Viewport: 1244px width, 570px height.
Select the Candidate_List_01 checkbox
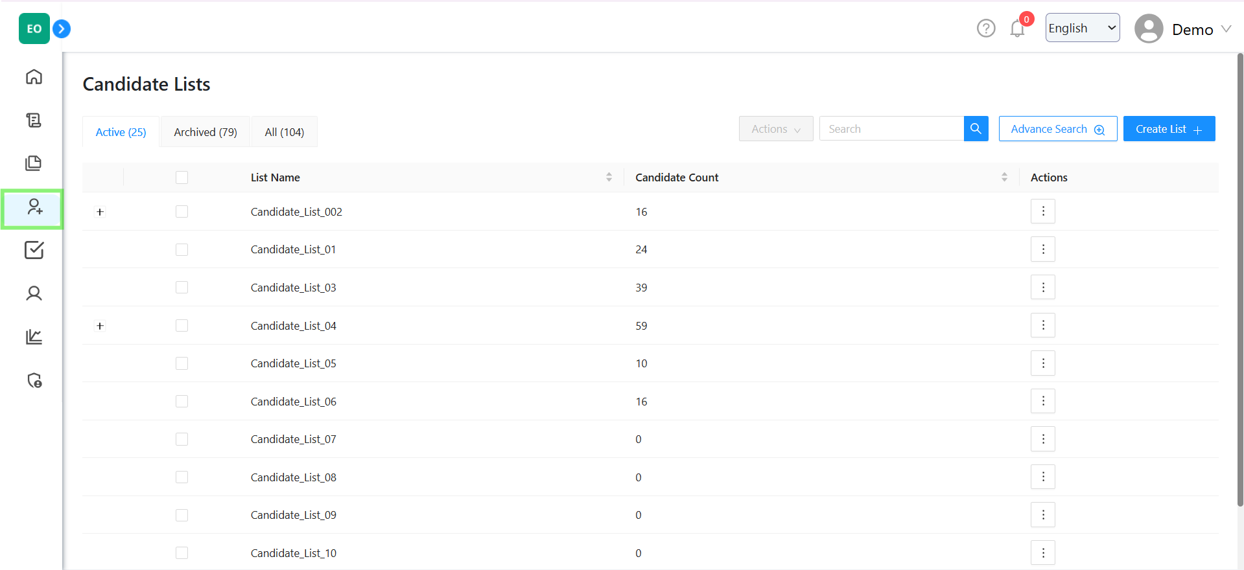point(182,249)
